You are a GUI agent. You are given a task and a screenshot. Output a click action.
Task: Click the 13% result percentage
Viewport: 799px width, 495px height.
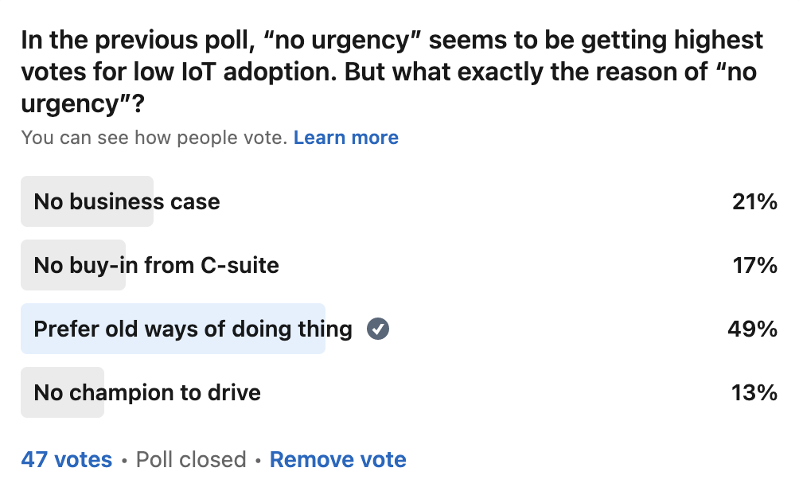click(x=754, y=392)
